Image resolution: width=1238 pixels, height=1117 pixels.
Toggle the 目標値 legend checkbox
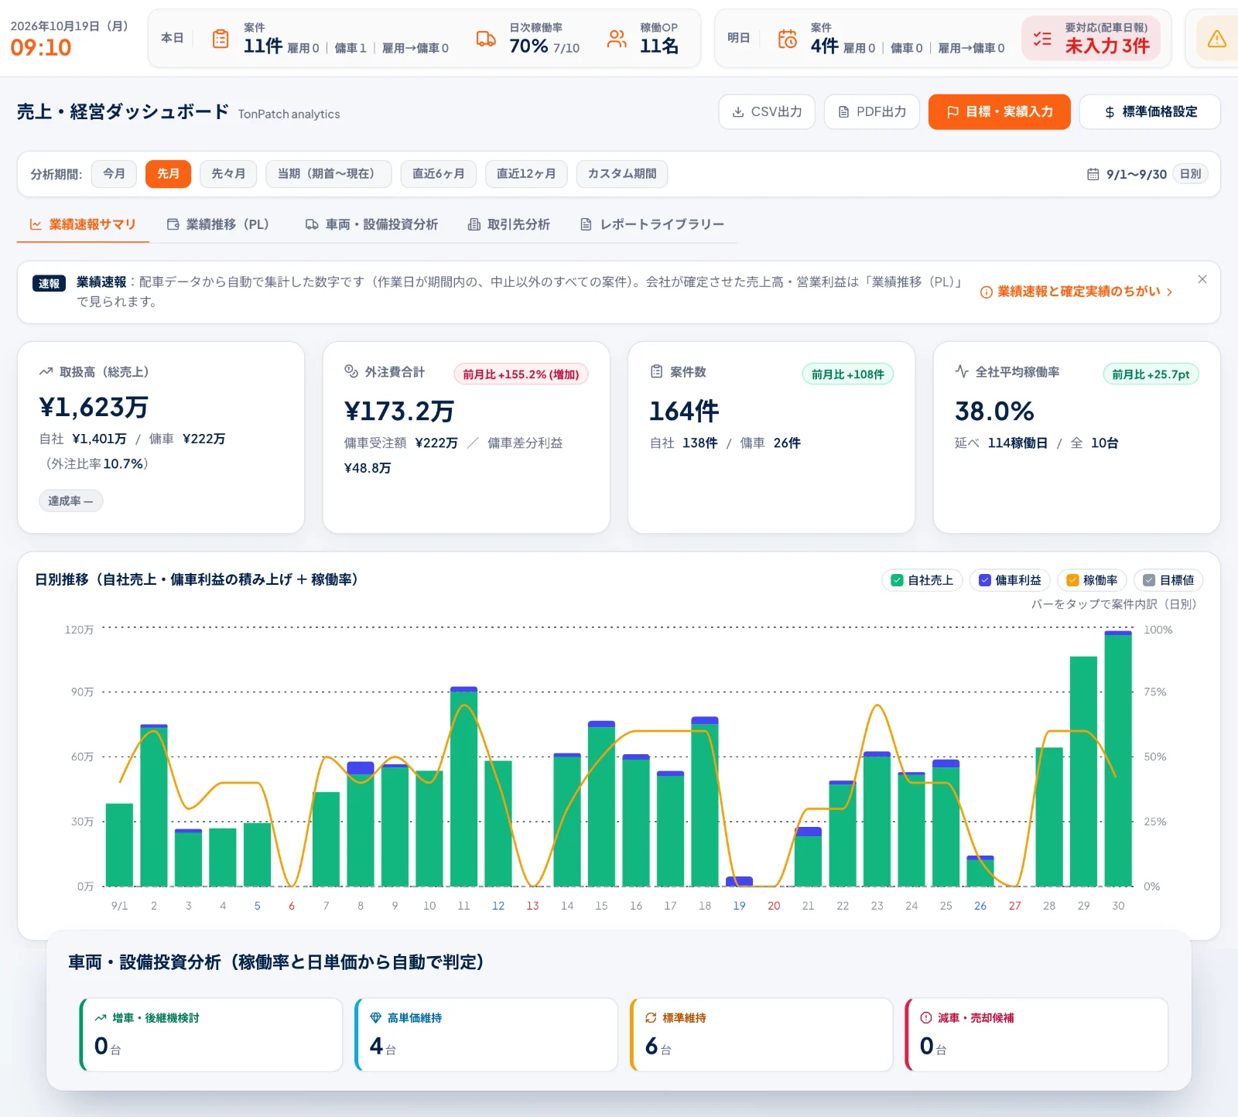pos(1149,580)
